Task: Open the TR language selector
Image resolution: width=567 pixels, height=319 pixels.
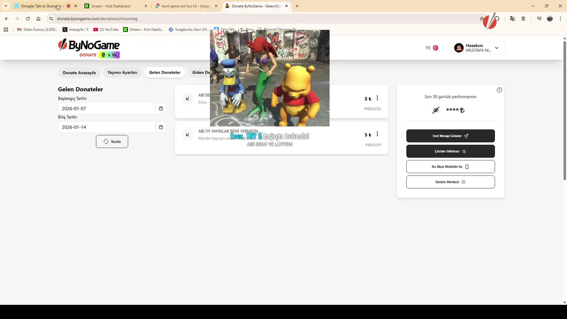Action: [x=431, y=48]
